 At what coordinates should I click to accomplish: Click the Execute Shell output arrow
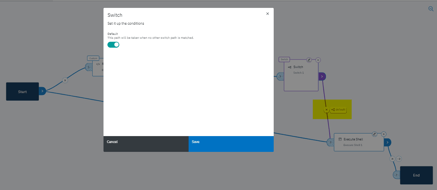click(x=388, y=142)
